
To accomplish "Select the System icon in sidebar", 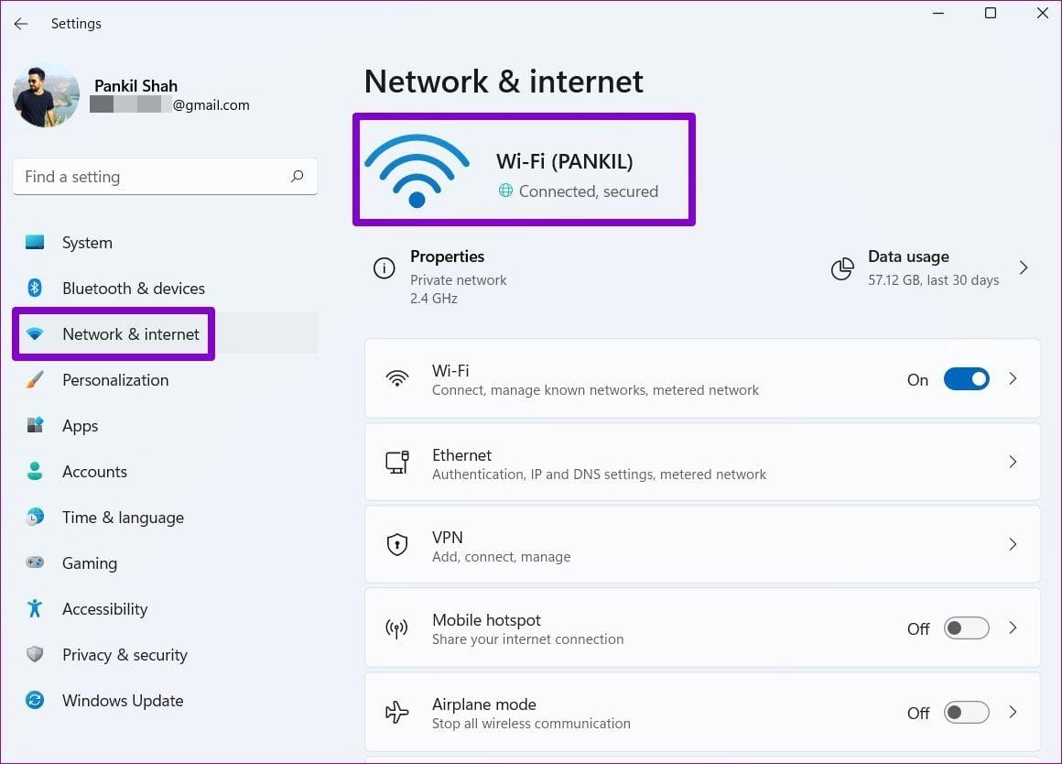I will 35,242.
